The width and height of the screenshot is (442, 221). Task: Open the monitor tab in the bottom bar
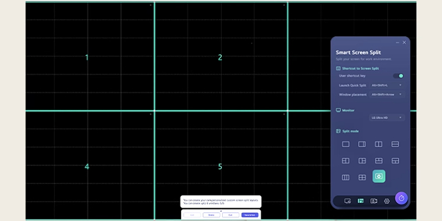pyautogui.click(x=347, y=201)
